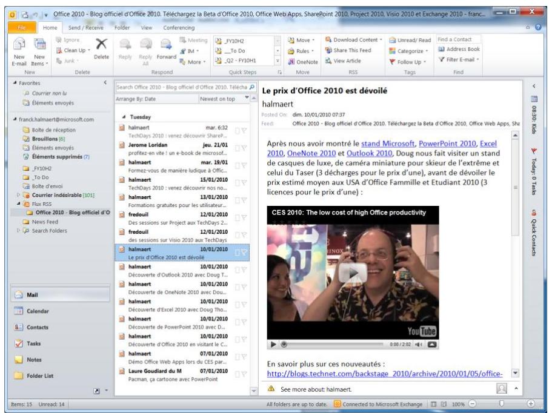
Task: Open the Outlook 2010 link
Action: (x=369, y=153)
